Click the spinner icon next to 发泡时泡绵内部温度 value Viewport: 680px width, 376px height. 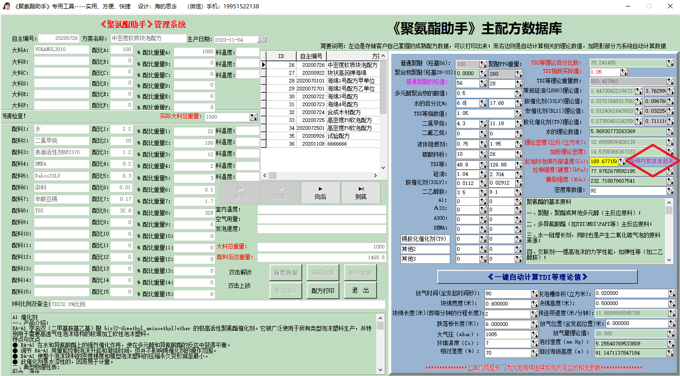coord(622,161)
